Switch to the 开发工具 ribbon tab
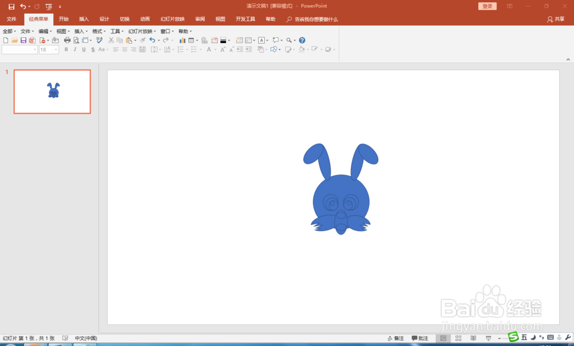The image size is (574, 346). [245, 19]
